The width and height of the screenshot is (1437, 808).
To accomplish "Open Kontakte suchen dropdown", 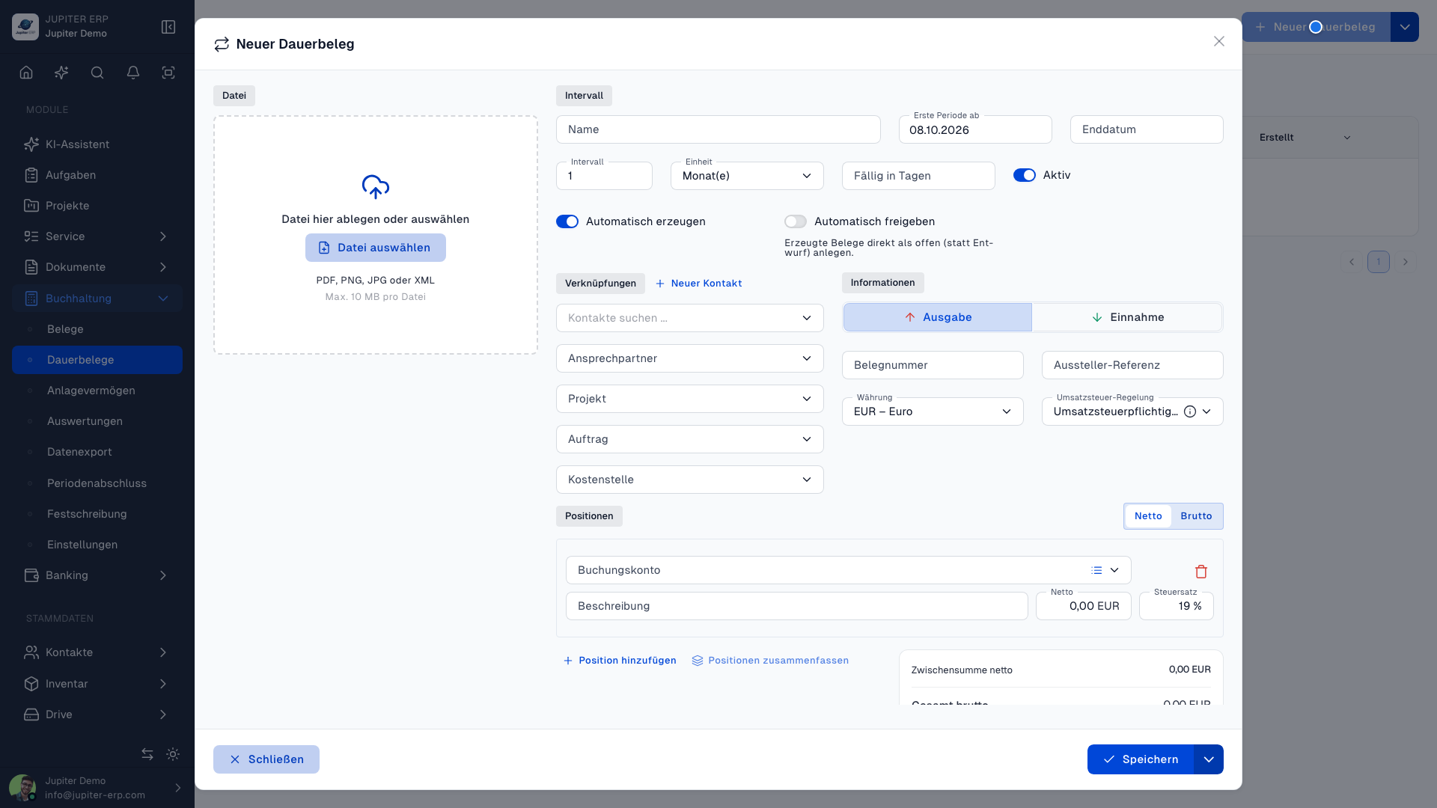I will (689, 318).
